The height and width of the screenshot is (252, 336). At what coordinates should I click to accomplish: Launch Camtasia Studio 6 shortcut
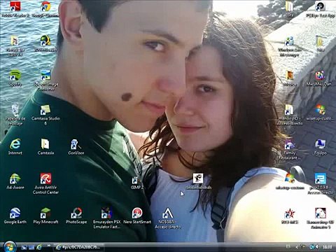pos(45,115)
